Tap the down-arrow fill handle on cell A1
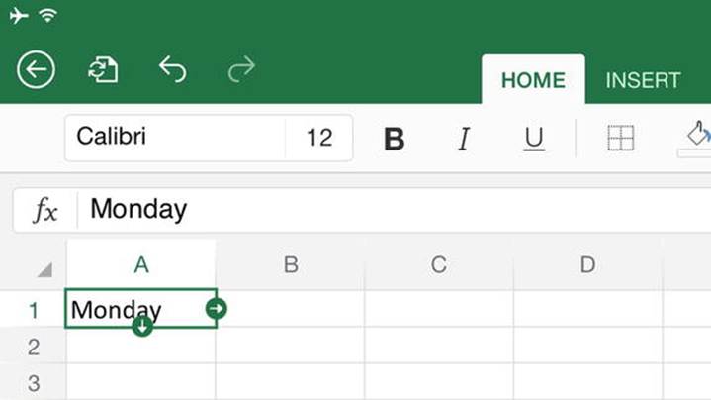This screenshot has height=400, width=711. 142,326
